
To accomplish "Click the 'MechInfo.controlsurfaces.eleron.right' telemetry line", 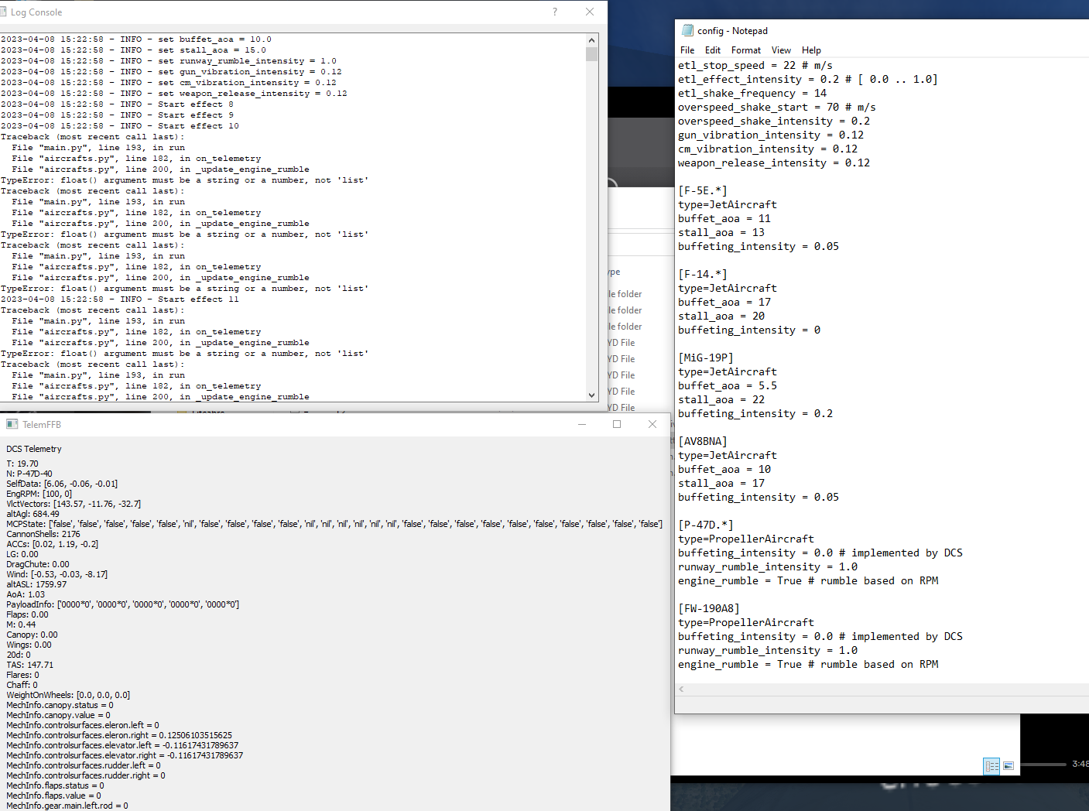I will click(119, 735).
